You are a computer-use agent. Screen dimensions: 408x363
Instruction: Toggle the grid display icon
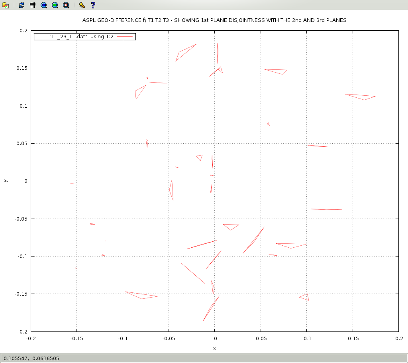pyautogui.click(x=33, y=5)
